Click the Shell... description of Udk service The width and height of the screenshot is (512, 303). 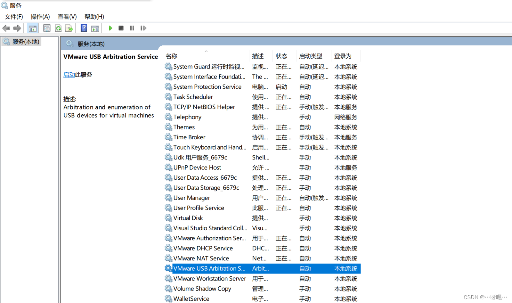(261, 157)
